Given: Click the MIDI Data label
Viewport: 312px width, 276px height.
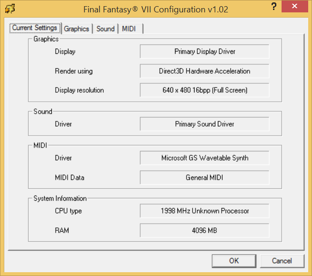Looking at the screenshot, I should point(69,177).
